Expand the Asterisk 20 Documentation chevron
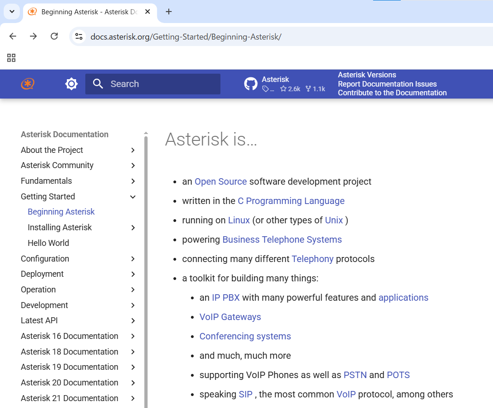 133,383
